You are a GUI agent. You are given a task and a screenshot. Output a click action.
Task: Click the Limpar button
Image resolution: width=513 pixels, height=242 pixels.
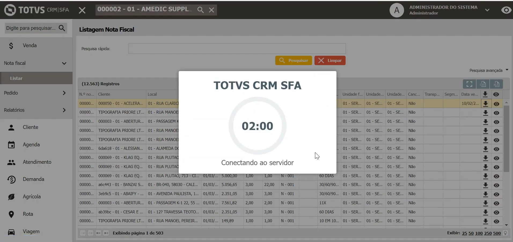click(x=330, y=61)
